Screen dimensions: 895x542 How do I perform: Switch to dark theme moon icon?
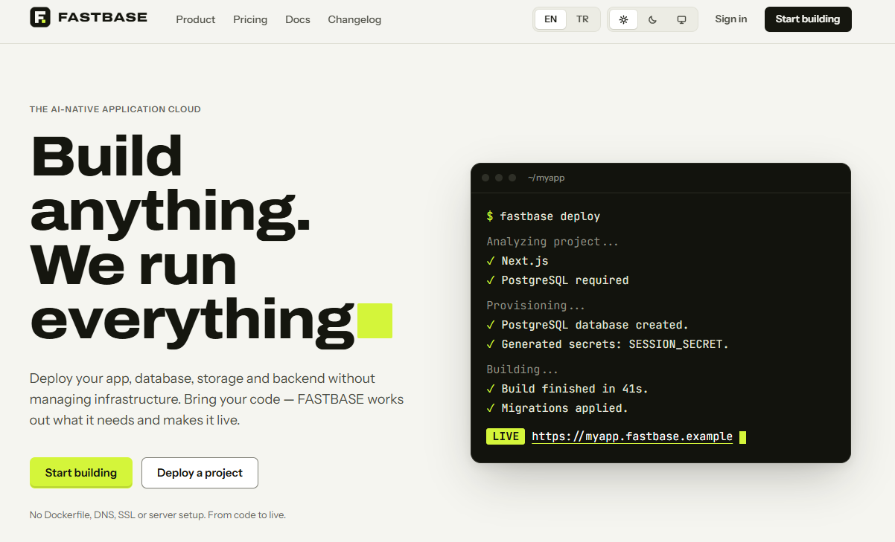[652, 19]
